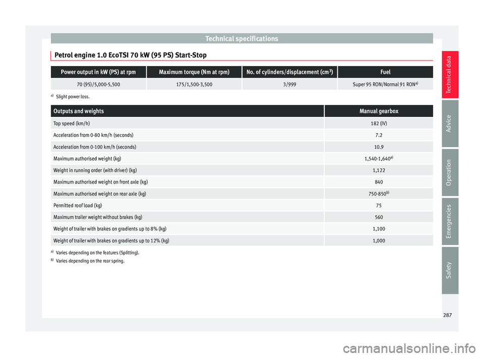Select the Top speed row value 182
484x357 pixels.
point(379,124)
